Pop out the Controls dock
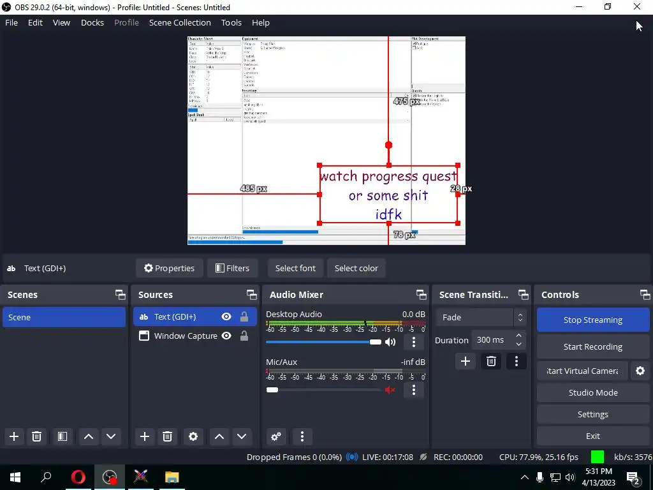The image size is (653, 490). pos(645,295)
